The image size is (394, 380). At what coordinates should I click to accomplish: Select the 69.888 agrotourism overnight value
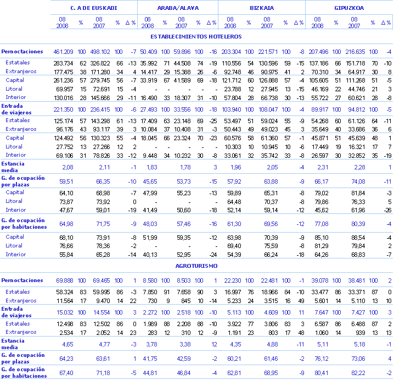click(65, 280)
